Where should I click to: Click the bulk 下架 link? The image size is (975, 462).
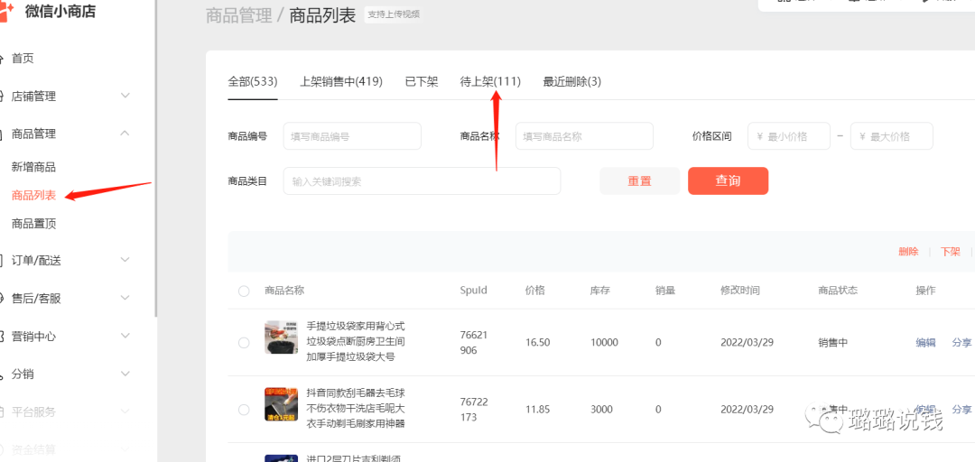point(950,252)
